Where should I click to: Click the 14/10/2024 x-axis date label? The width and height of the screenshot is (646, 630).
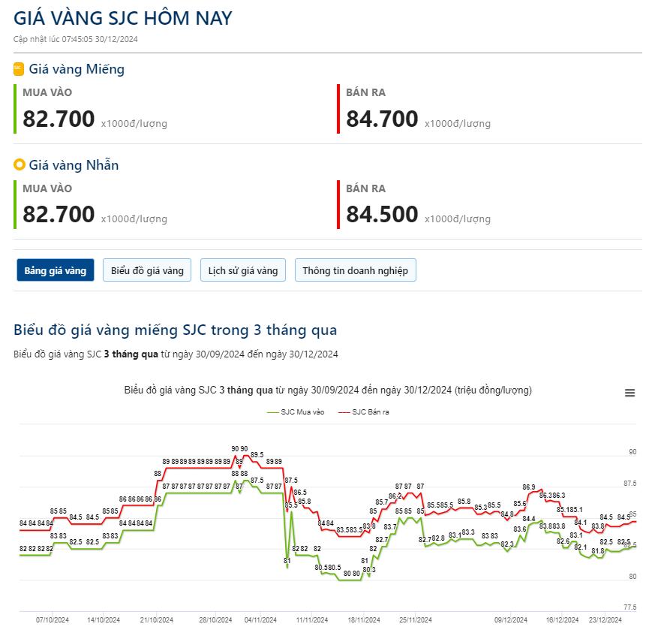coord(104,619)
